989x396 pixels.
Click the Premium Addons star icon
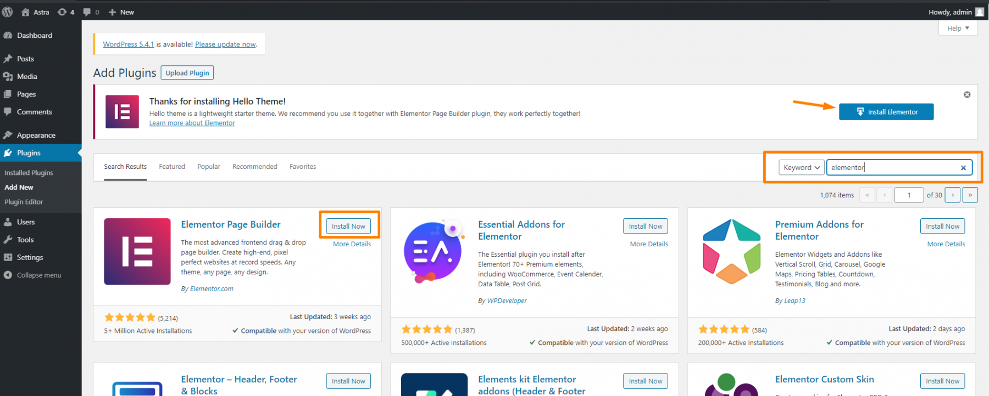point(731,252)
